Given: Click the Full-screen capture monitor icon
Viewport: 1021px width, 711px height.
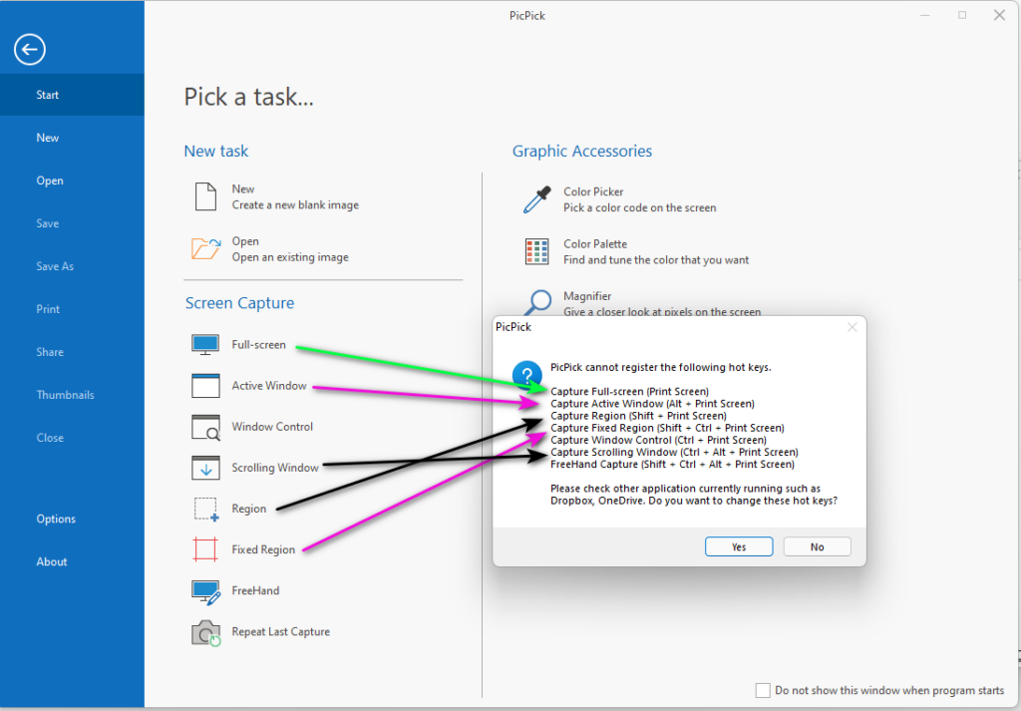Looking at the screenshot, I should point(205,344).
